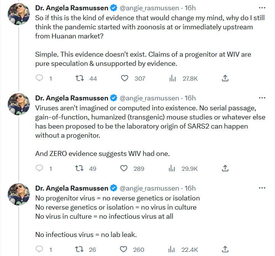Open more options menu on first tweet
275x256 pixels.
[x=262, y=8]
